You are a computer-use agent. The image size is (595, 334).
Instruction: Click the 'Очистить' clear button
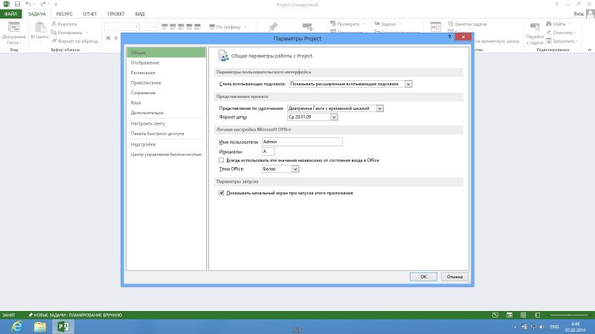tap(561, 33)
